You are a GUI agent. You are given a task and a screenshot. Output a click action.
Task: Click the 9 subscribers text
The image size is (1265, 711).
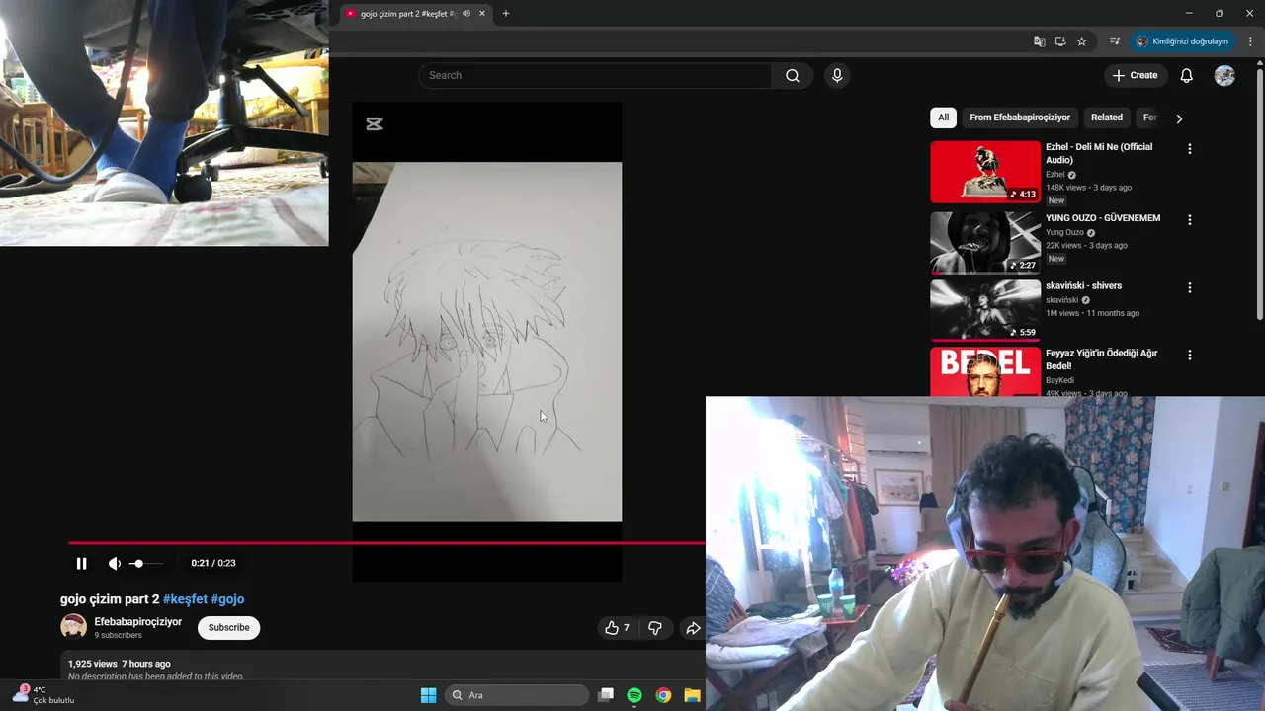(x=118, y=636)
